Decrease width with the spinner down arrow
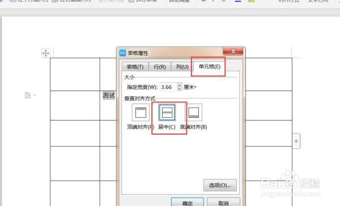Image resolution: width=340 pixels, height=206 pixels. pyautogui.click(x=180, y=89)
